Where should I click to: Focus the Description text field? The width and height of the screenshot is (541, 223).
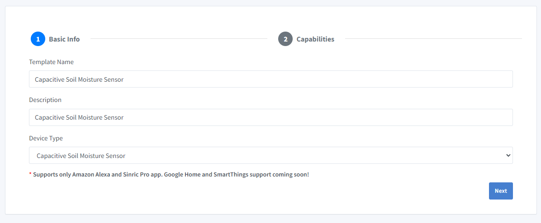pos(270,117)
